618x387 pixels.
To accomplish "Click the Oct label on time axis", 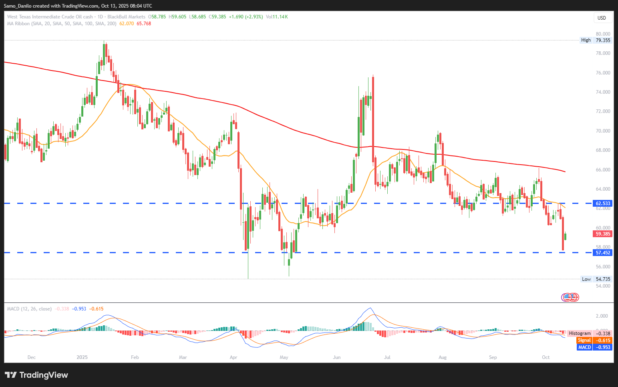I will pos(546,357).
